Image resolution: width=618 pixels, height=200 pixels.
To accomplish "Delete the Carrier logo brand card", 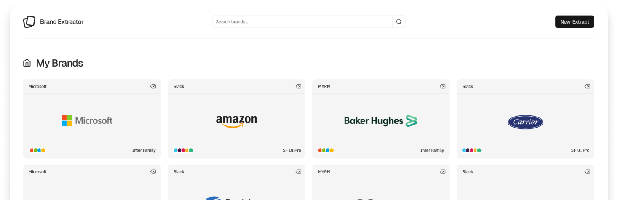I will pos(587,86).
